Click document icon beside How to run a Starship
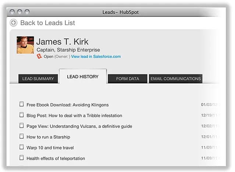 tap(22, 136)
